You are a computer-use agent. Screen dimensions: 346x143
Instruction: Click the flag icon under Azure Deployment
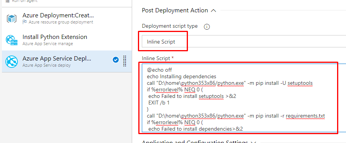[x=25, y=22]
